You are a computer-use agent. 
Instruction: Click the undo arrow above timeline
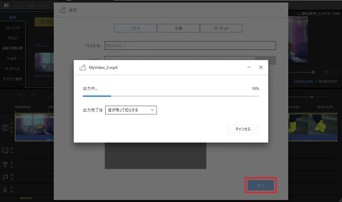point(21,96)
